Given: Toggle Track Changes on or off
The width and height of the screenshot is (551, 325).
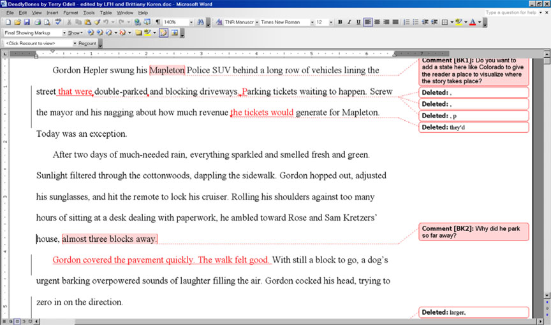Looking at the screenshot, I should point(163,32).
